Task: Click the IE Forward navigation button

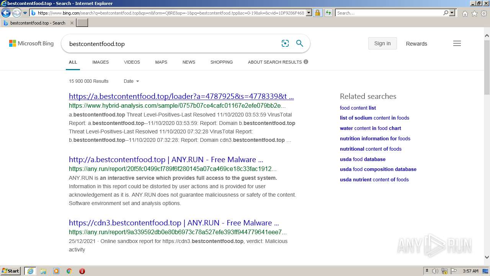Action: 16,13
